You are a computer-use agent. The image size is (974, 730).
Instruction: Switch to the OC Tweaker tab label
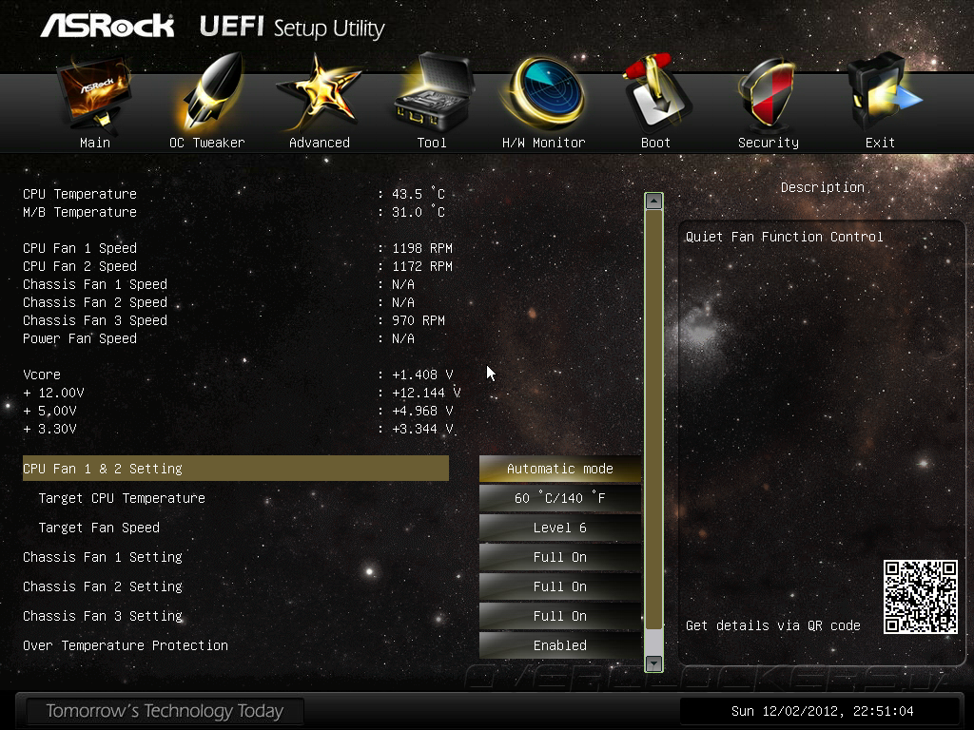click(x=206, y=143)
